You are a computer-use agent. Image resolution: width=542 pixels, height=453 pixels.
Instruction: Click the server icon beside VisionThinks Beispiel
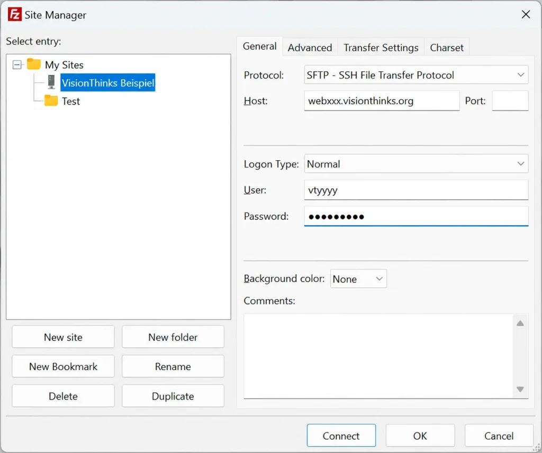51,82
